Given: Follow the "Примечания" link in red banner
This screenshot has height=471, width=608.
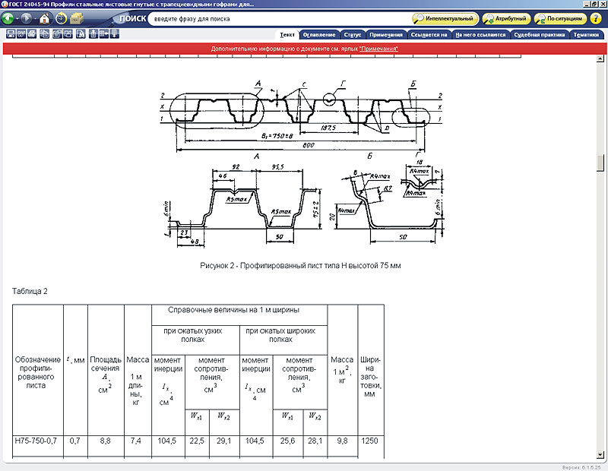Looking at the screenshot, I should [x=378, y=49].
